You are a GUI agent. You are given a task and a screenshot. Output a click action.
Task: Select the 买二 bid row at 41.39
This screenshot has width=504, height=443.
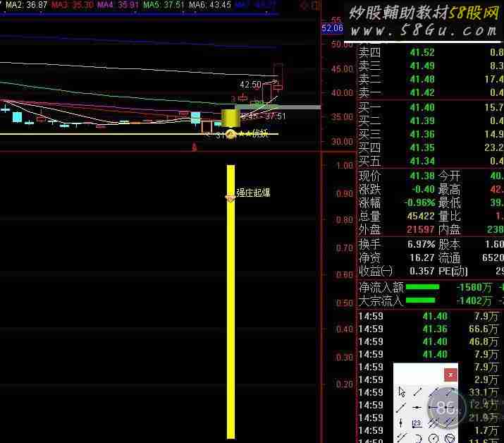[431, 121]
